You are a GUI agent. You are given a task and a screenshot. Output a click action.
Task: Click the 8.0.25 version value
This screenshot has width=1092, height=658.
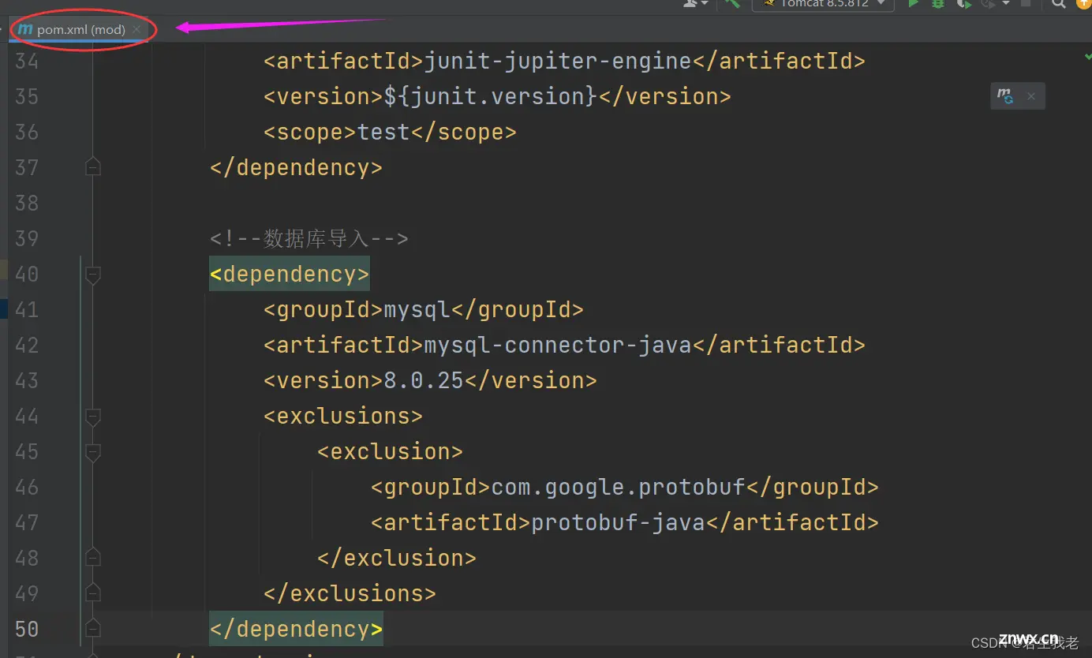click(424, 380)
